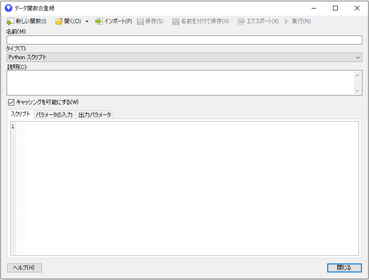The height and width of the screenshot is (280, 369).
Task: Maximize the データ関数の登録 window
Action: 335,8
